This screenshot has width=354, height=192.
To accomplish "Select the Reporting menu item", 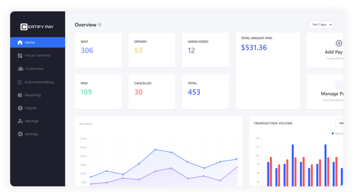I will point(32,95).
